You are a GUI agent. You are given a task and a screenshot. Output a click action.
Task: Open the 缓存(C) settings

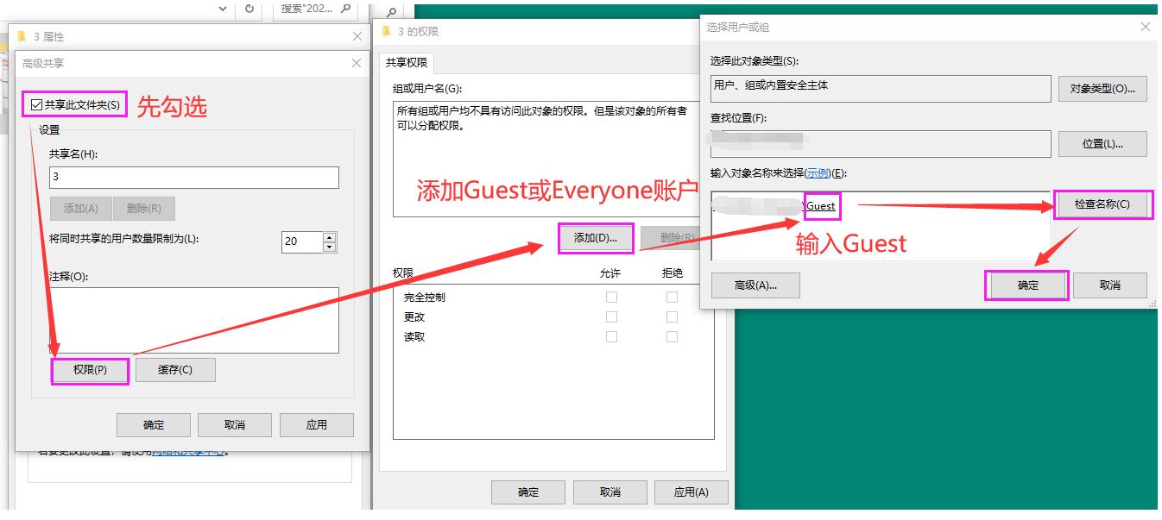pyautogui.click(x=175, y=370)
